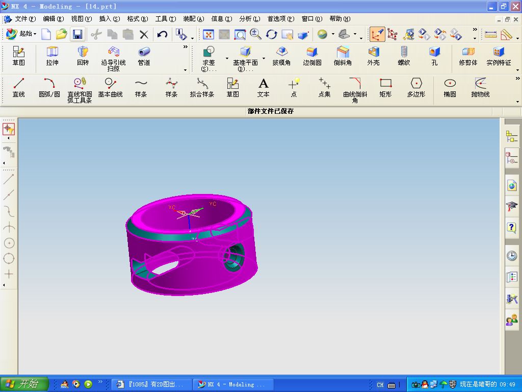Open the Assemblies (装配) menu
Image resolution: width=522 pixels, height=392 pixels.
pyautogui.click(x=194, y=19)
